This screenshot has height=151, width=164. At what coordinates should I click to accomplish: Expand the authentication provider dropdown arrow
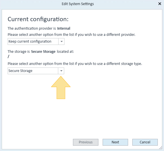61,41
